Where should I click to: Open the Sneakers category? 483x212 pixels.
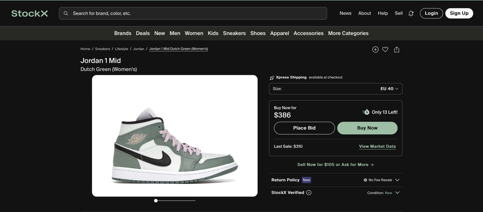pos(234,33)
